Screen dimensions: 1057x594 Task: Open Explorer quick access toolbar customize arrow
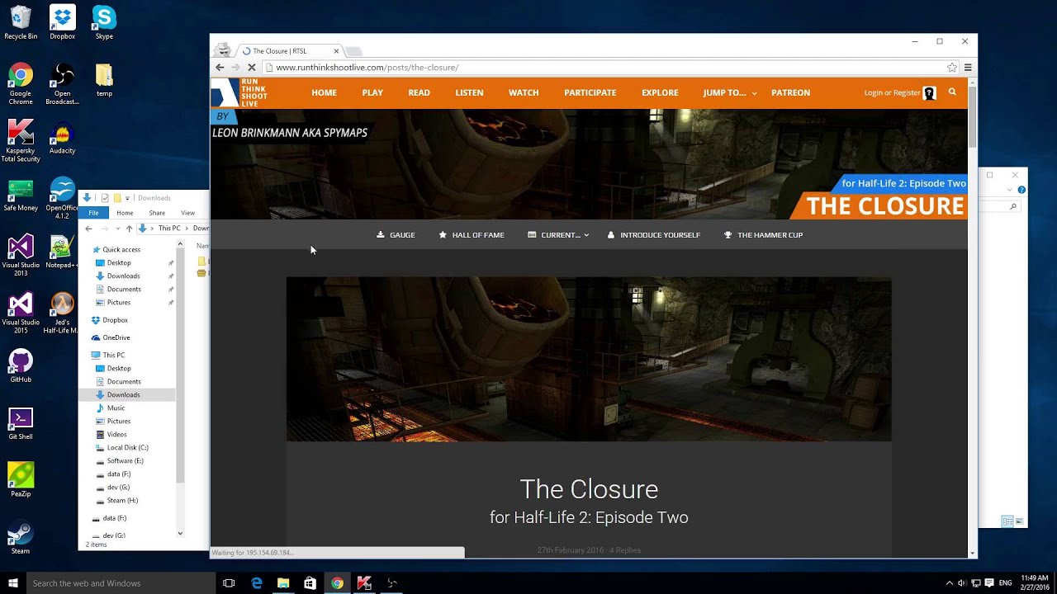pos(127,198)
